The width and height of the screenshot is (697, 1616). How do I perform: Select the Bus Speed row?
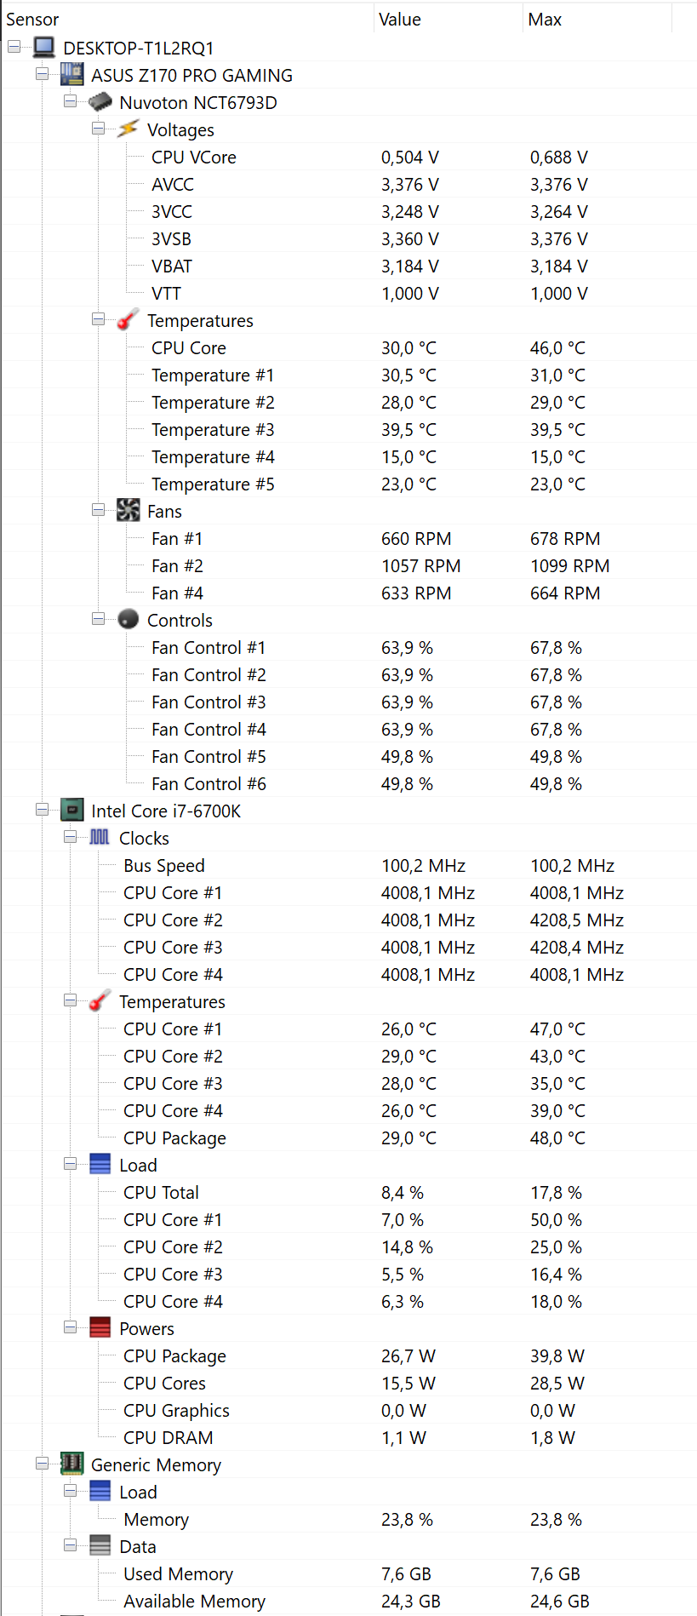(349, 865)
